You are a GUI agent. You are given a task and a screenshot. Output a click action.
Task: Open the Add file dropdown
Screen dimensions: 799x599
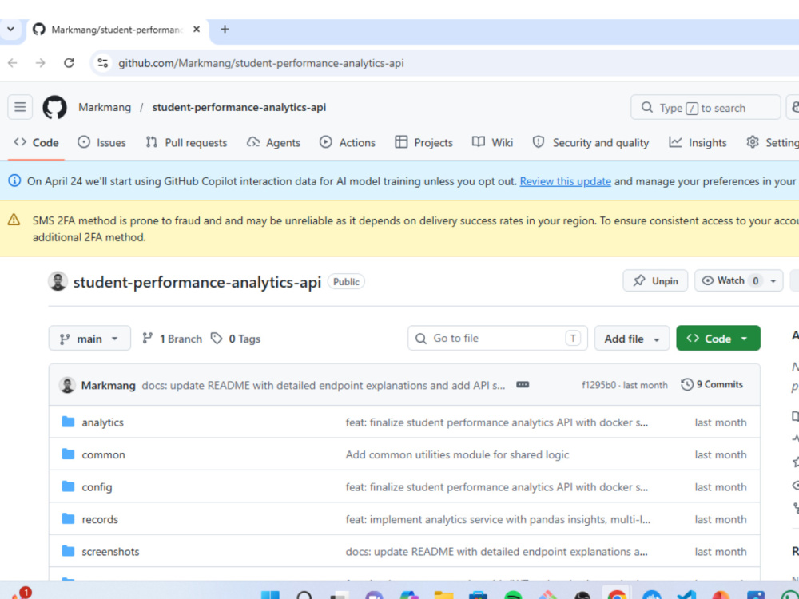pos(632,339)
